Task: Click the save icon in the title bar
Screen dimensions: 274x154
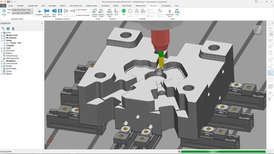Action: click(x=8, y=2)
